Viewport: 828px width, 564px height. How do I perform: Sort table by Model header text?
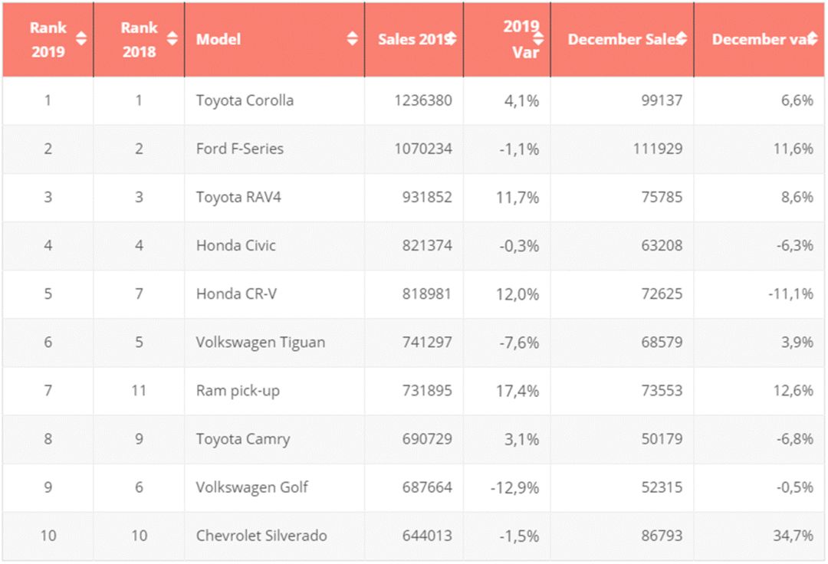pos(219,39)
